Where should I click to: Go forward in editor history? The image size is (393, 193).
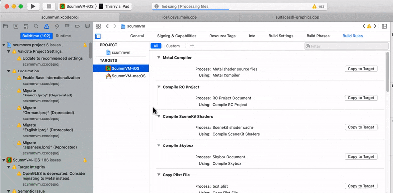[115, 26]
